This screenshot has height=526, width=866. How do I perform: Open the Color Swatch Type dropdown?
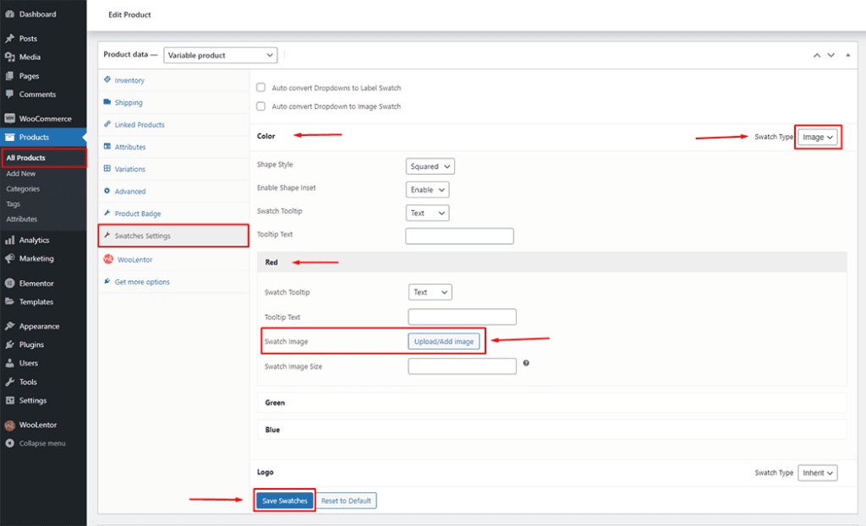pos(818,137)
